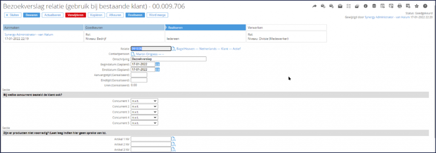Click the 'Iedereen' text under Realiseren
The width and height of the screenshot is (436, 153).
pyautogui.click(x=173, y=39)
